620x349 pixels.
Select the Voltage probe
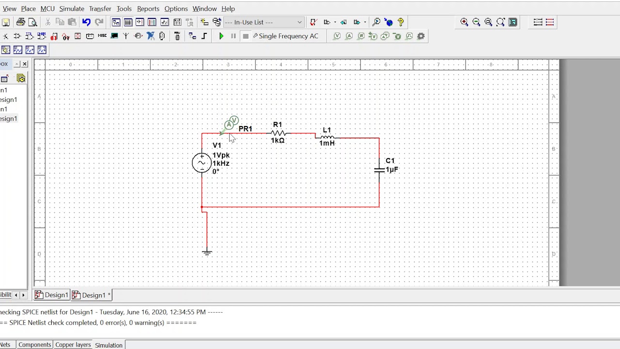point(337,36)
